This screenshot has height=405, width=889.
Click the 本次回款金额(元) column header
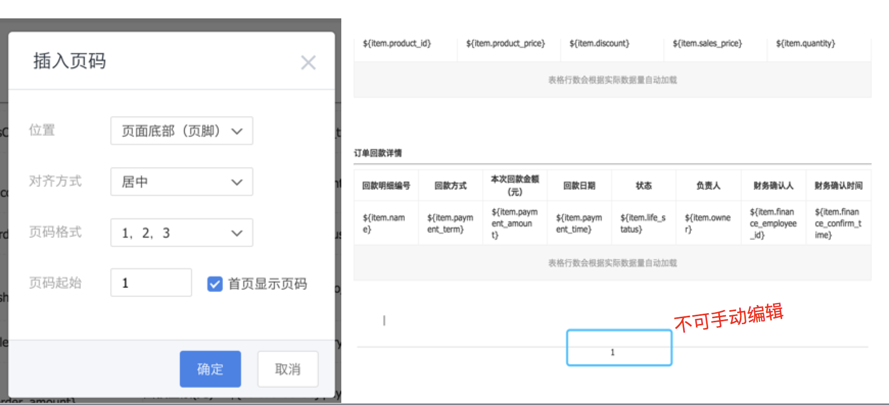tap(515, 186)
